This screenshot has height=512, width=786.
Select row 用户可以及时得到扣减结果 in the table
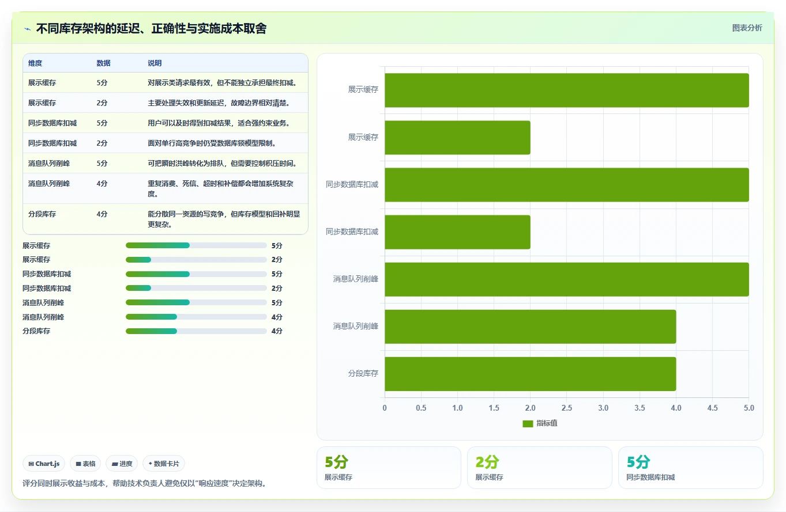(166, 123)
